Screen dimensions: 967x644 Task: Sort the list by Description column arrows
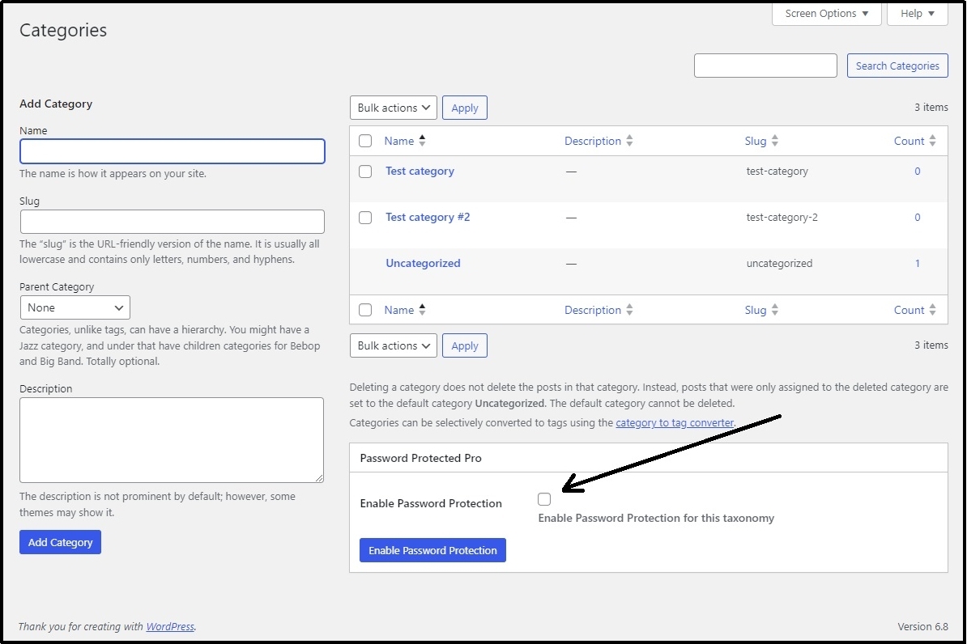(x=630, y=140)
